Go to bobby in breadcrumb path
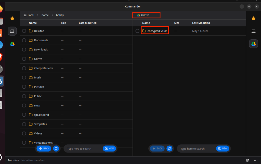Image resolution: width=261 pixels, height=164 pixels. pyautogui.click(x=60, y=15)
